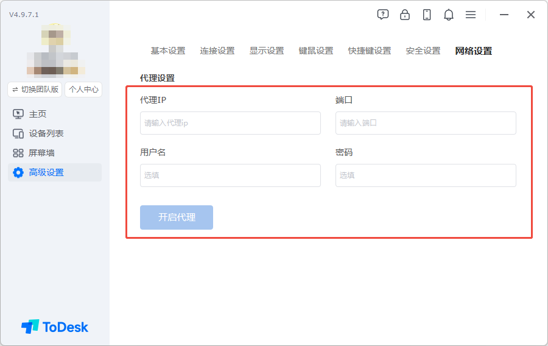Open the notifications bell icon
548x346 pixels.
449,15
